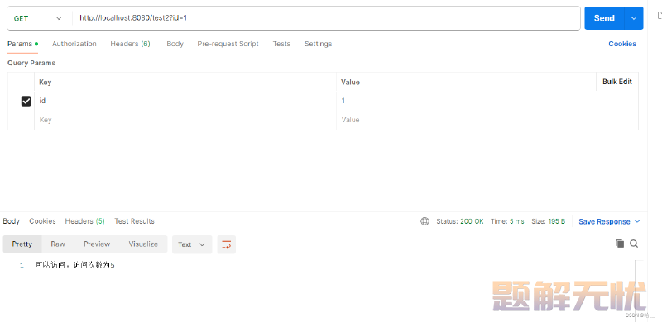Open the Cookies link
Image resolution: width=662 pixels, height=322 pixels.
[622, 44]
